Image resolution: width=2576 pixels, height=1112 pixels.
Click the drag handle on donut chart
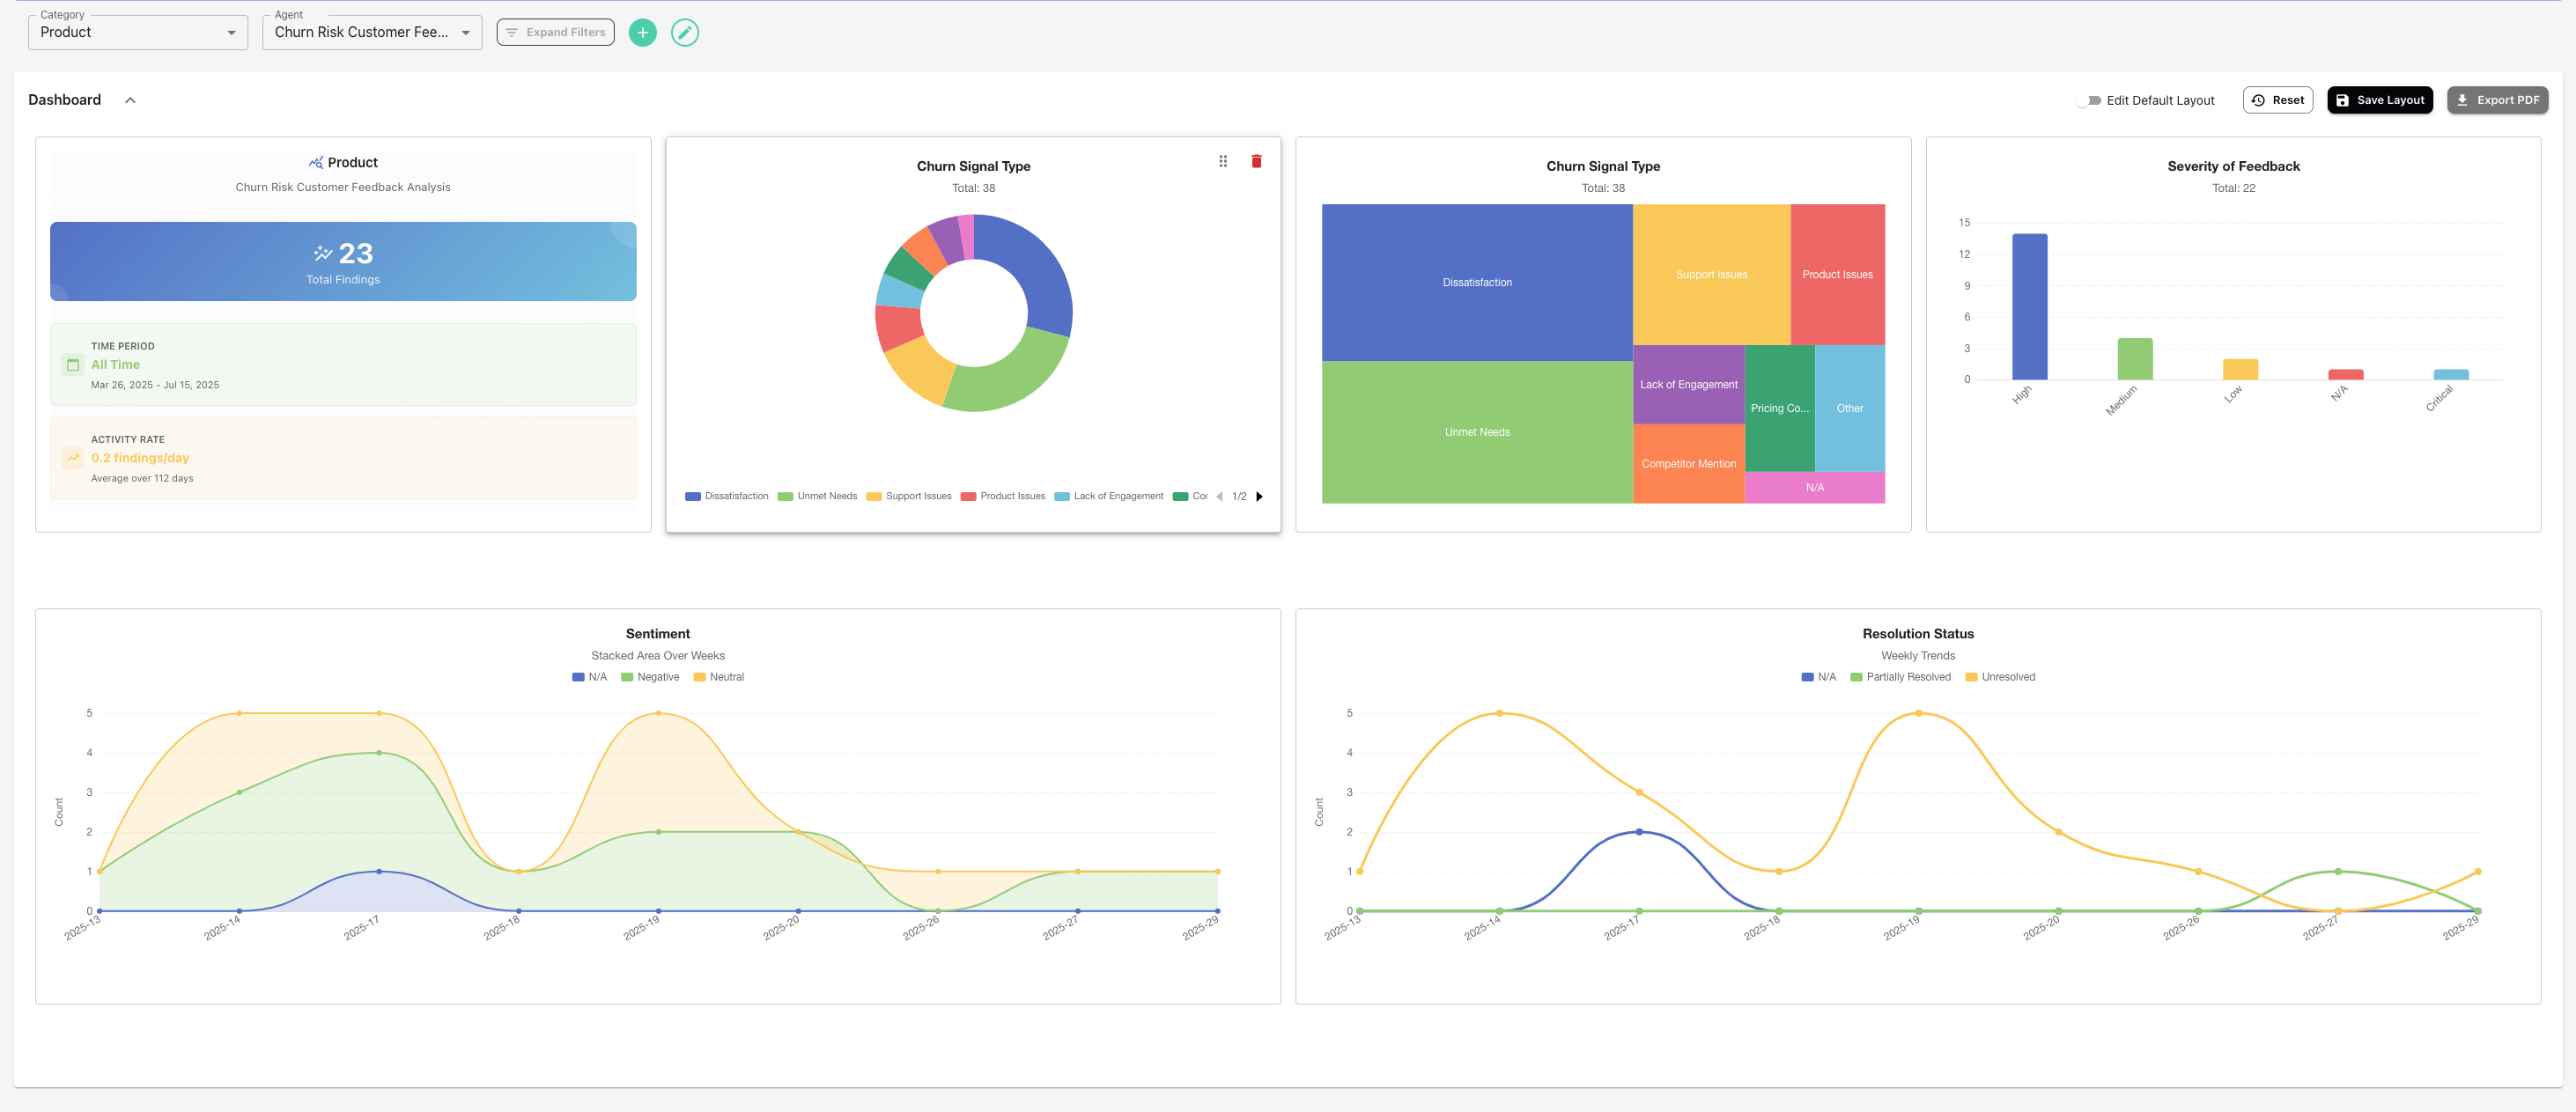coord(1222,161)
